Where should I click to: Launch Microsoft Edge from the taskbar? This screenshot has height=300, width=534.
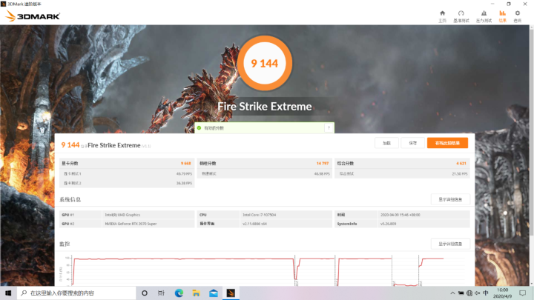(179, 293)
